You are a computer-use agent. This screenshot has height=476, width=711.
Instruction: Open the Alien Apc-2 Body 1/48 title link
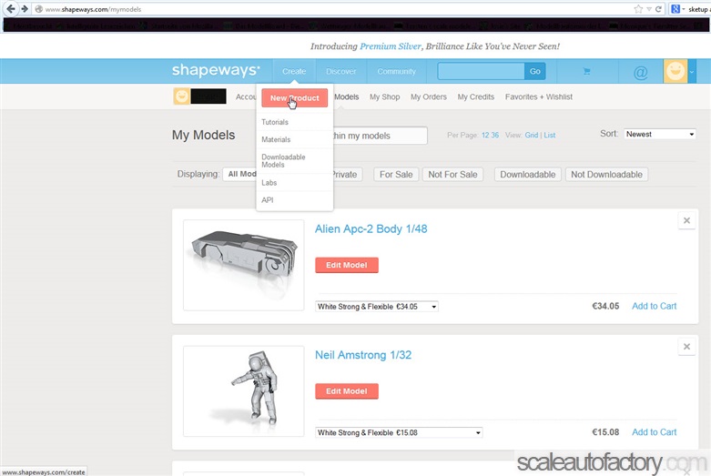pyautogui.click(x=371, y=229)
